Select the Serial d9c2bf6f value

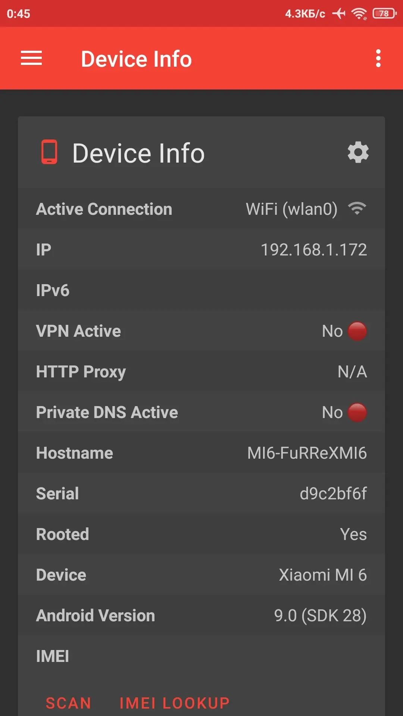pyautogui.click(x=333, y=493)
